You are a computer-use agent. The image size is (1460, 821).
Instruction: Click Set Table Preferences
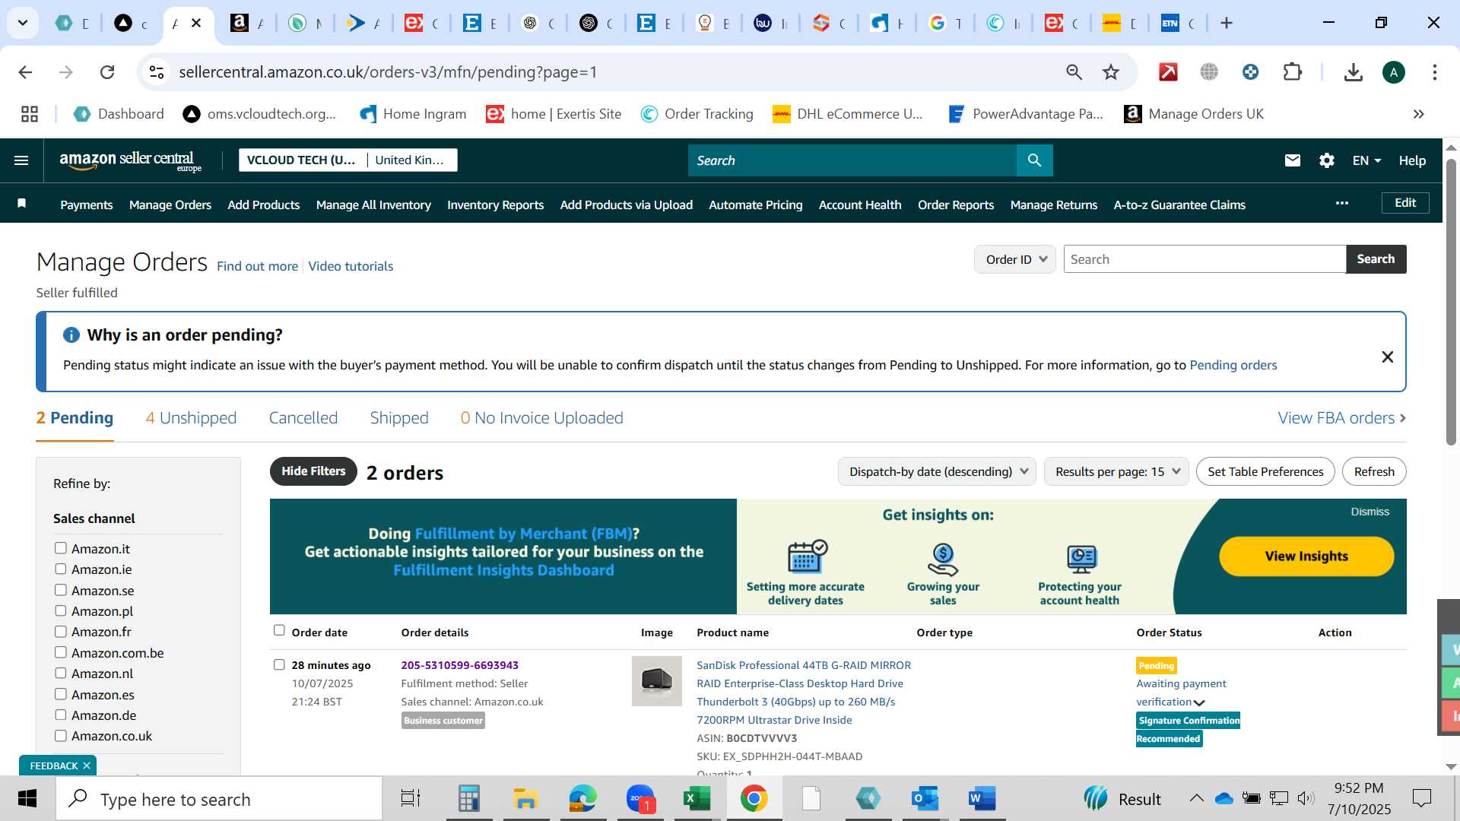[x=1265, y=471]
